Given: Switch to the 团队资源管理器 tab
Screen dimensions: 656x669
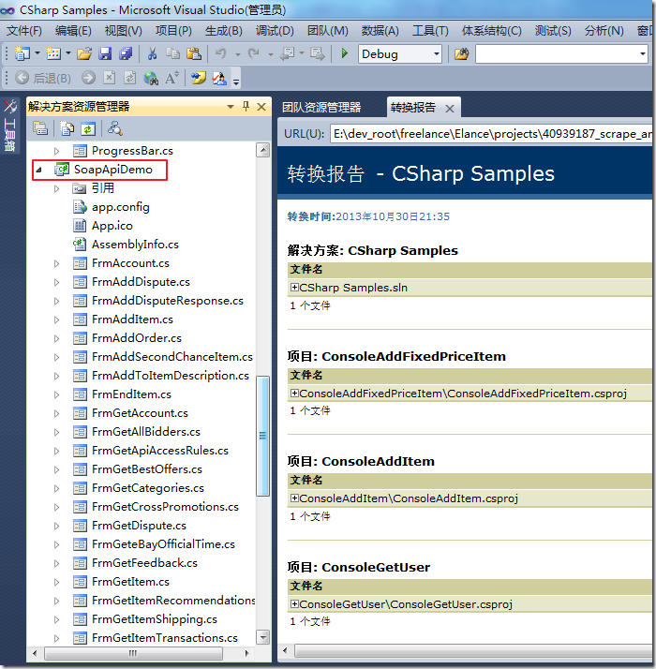Looking at the screenshot, I should tap(321, 107).
